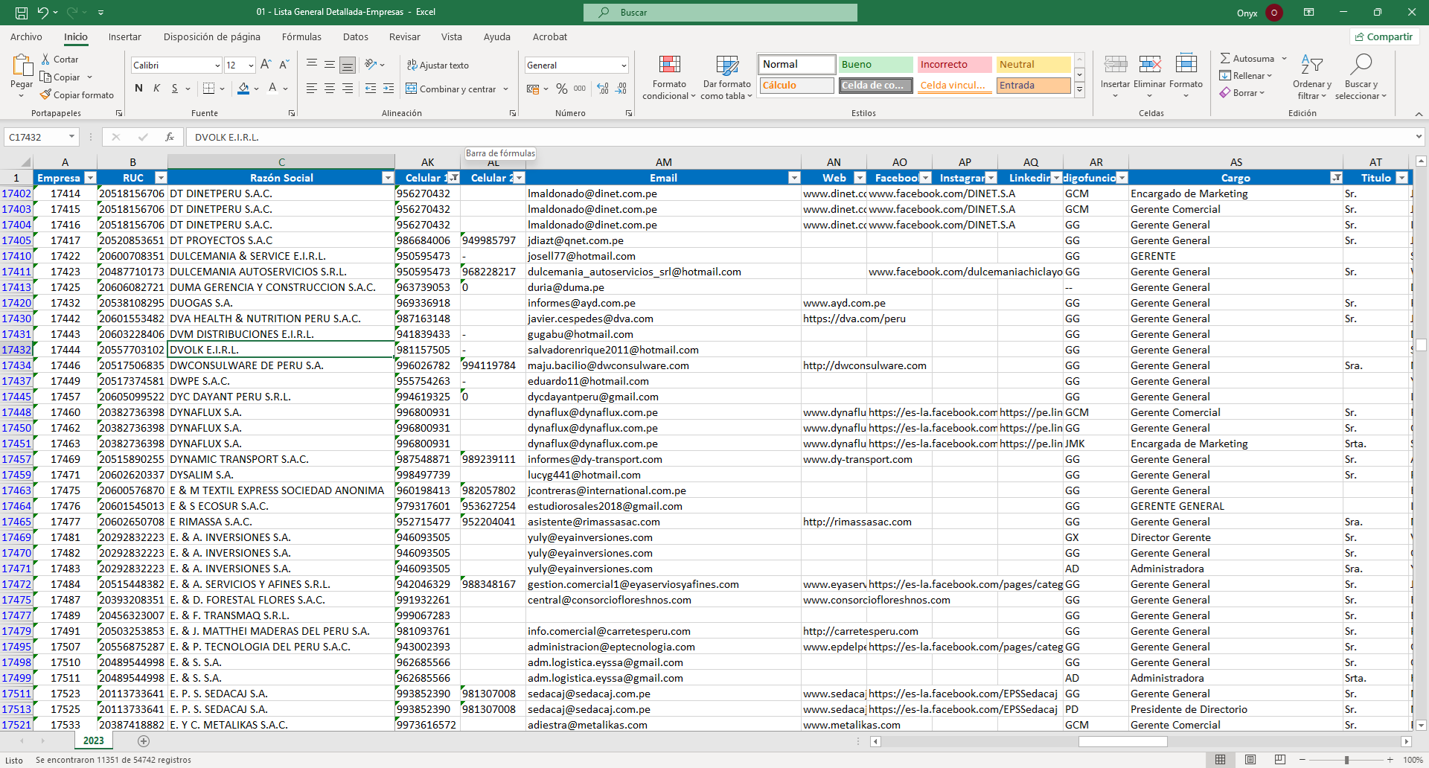Click the Percent Style icon
Image resolution: width=1429 pixels, height=768 pixels.
point(561,89)
